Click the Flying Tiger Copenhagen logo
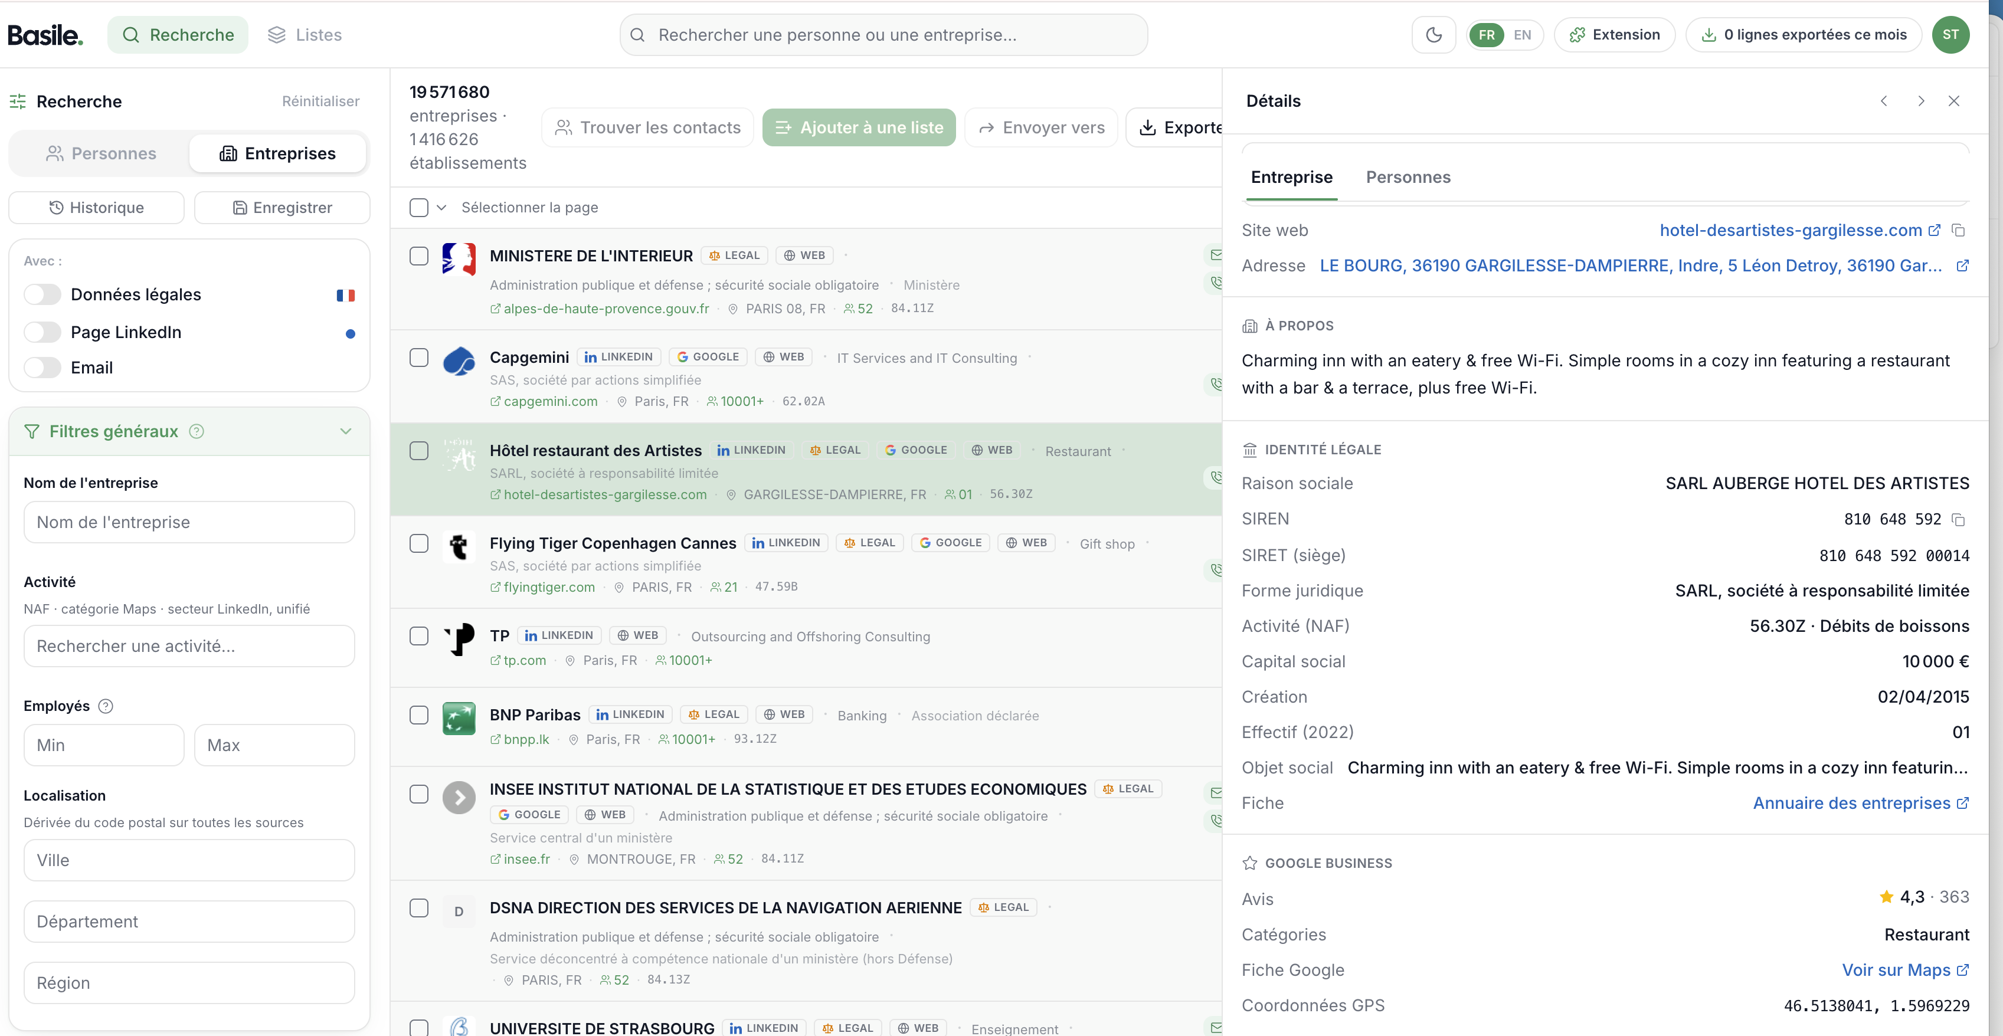Screen dimensions: 2003x1036 459,546
